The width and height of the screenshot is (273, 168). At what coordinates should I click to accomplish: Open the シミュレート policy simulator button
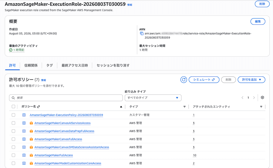click(x=204, y=80)
